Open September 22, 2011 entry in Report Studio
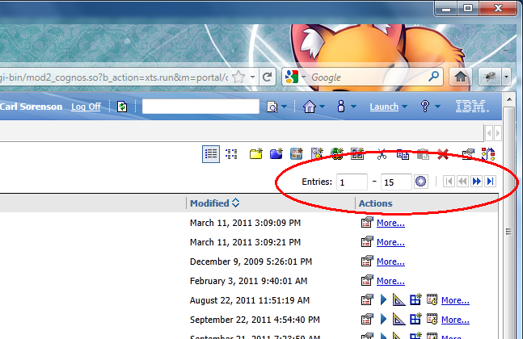 (399, 320)
